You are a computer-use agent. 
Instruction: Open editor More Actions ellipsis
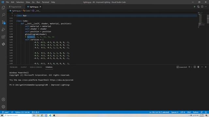point(206,6)
